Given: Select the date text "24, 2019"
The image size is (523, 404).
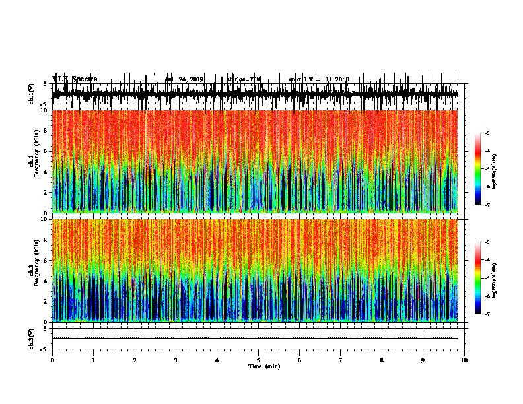Looking at the screenshot, I should click(190, 79).
